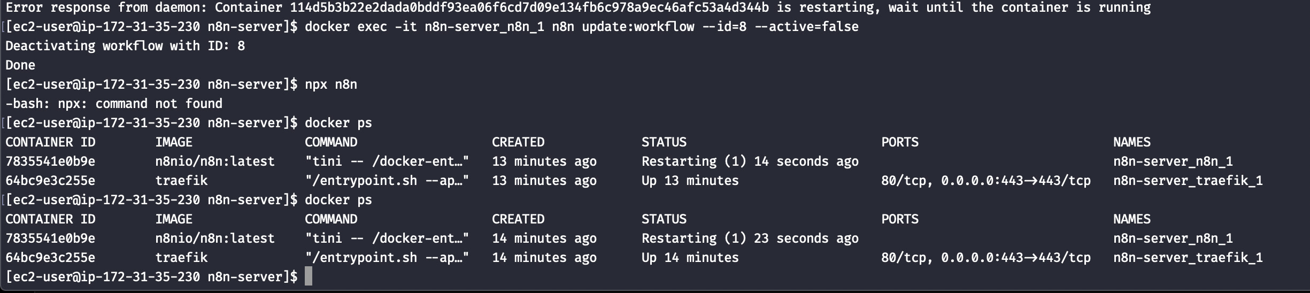Click the terminal cursor at the last prompt
Image resolution: width=1310 pixels, height=293 pixels.
click(x=309, y=276)
